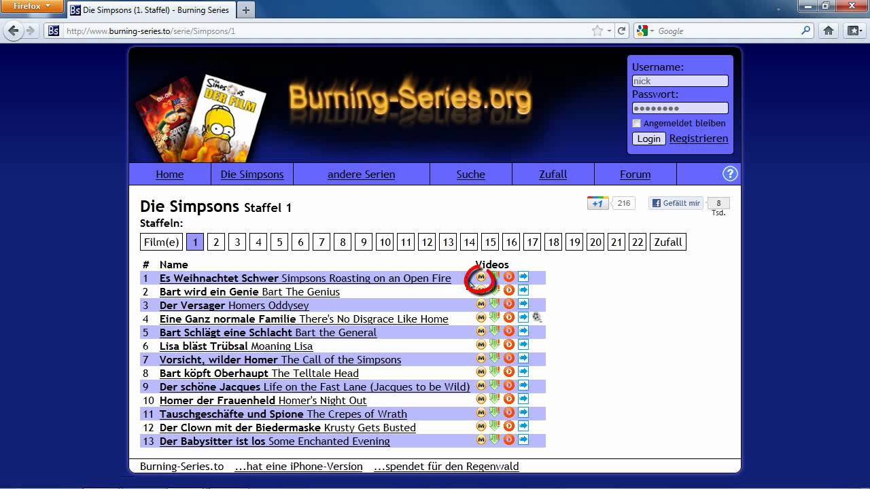Open the spendet für den Regenwald link
Image resolution: width=870 pixels, height=489 pixels.
click(x=446, y=467)
